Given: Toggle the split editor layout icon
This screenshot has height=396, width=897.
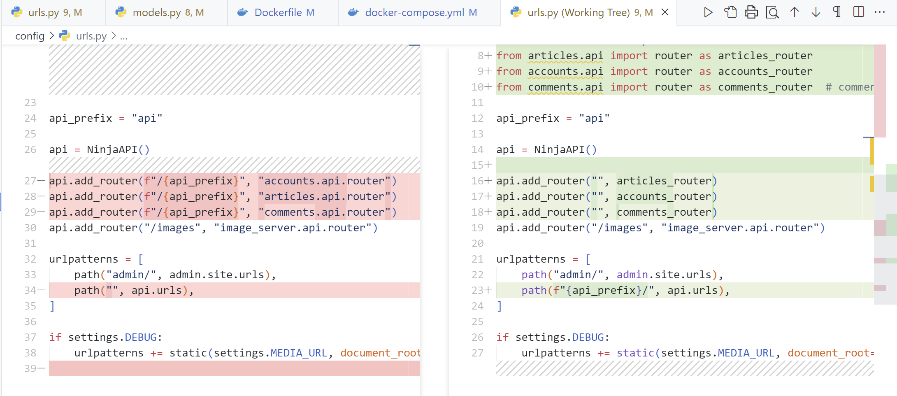Looking at the screenshot, I should (858, 12).
